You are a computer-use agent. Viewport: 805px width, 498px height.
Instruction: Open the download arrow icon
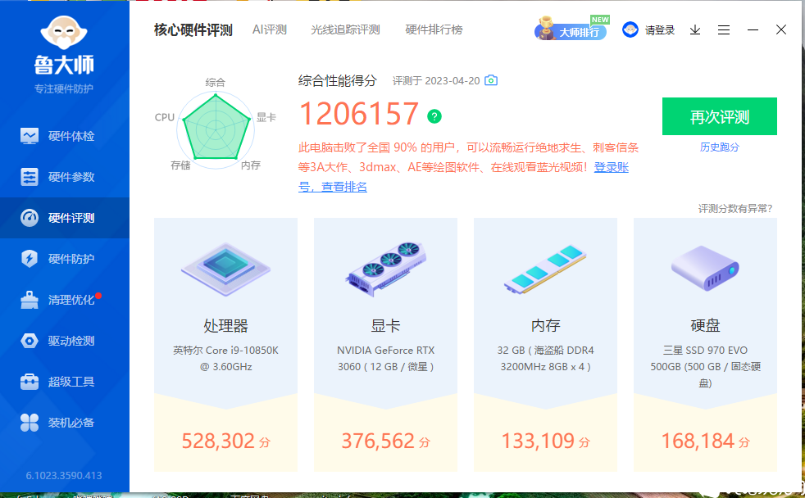coord(694,29)
